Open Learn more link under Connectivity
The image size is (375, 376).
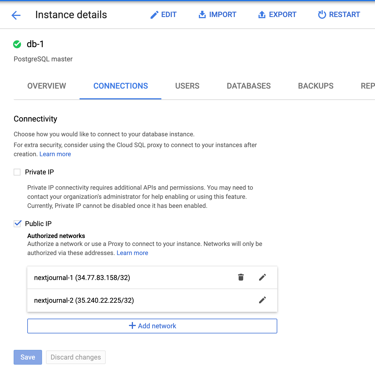point(55,154)
